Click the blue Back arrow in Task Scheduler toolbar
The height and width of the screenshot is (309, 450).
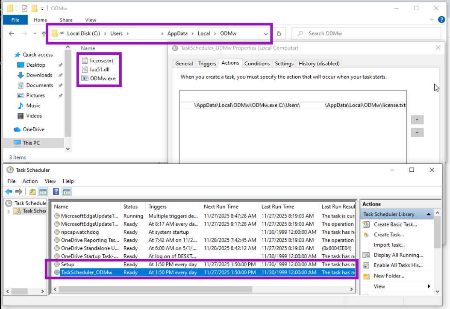tap(9, 191)
